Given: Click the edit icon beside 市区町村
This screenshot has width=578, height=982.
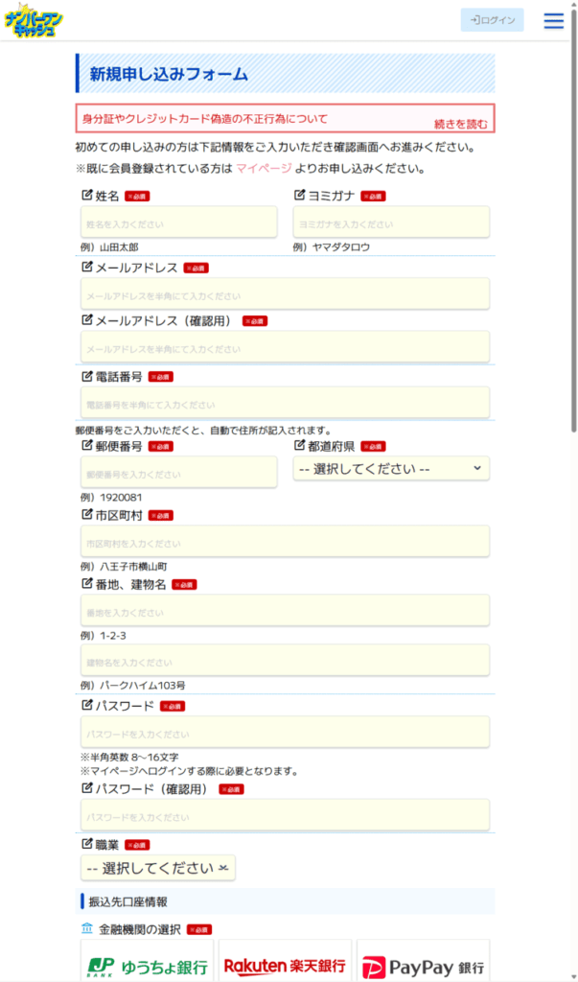Looking at the screenshot, I should (x=87, y=514).
